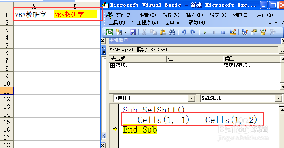284x148 pixels.
Task: Open the Insert UserForm dropdown arrow
Action: coord(125,33)
